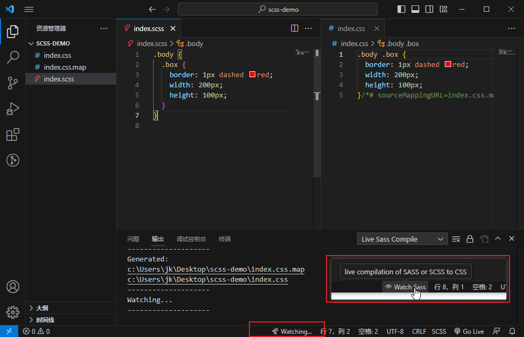Click the VS Code hamburger menu
Screen dimensions: 524x337
29,9
